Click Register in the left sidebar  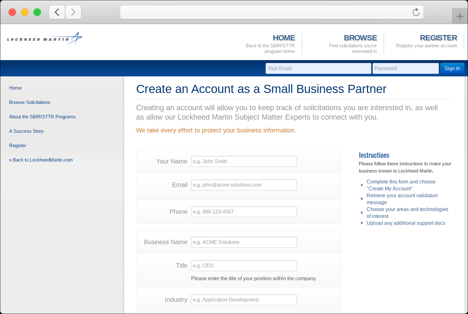[x=18, y=146]
